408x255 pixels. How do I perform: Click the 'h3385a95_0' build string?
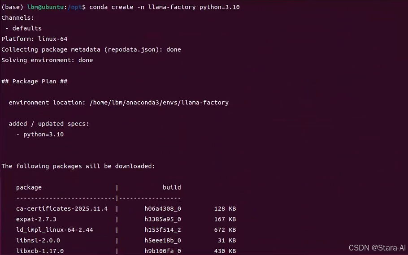(163, 219)
